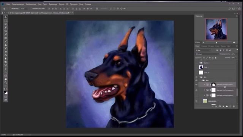Open Layers panel flyout menu

237,46
